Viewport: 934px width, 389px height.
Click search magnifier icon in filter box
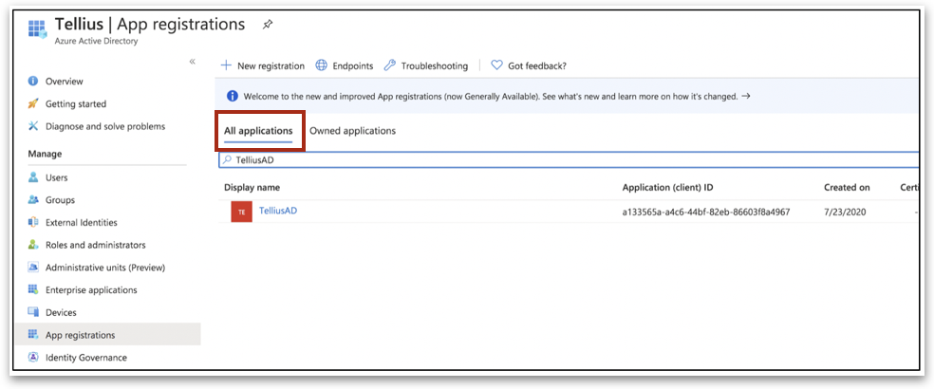pos(227,159)
